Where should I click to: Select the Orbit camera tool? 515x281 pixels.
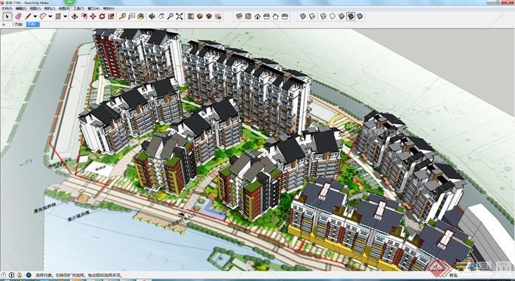(x=152, y=16)
